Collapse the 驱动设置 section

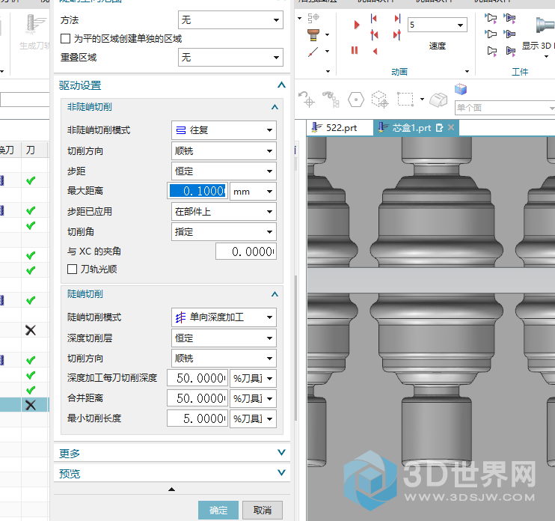coord(281,85)
